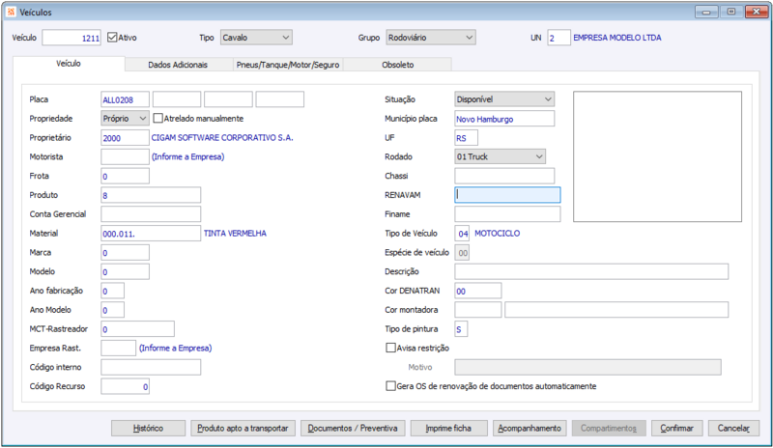Click the Material field 000.011.

click(x=151, y=233)
